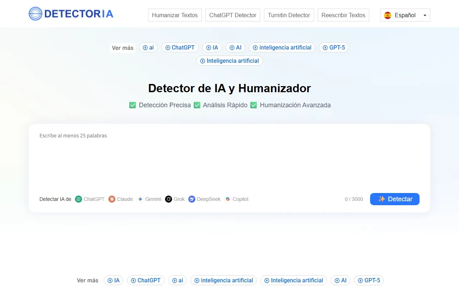This screenshot has width=459, height=287.
Task: Select the Copilot detection icon
Action: pyautogui.click(x=227, y=199)
